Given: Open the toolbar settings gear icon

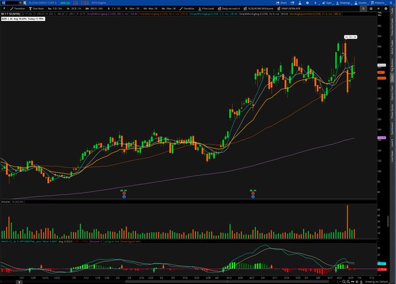Looking at the screenshot, I should coord(386,9).
